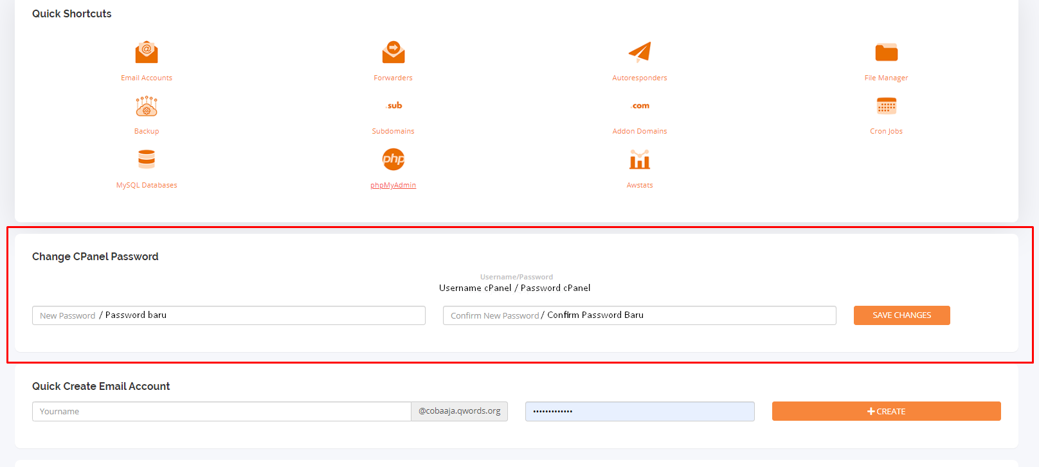Open the Autoresponders paper plane icon
Image resolution: width=1039 pixels, height=467 pixels.
[639, 52]
